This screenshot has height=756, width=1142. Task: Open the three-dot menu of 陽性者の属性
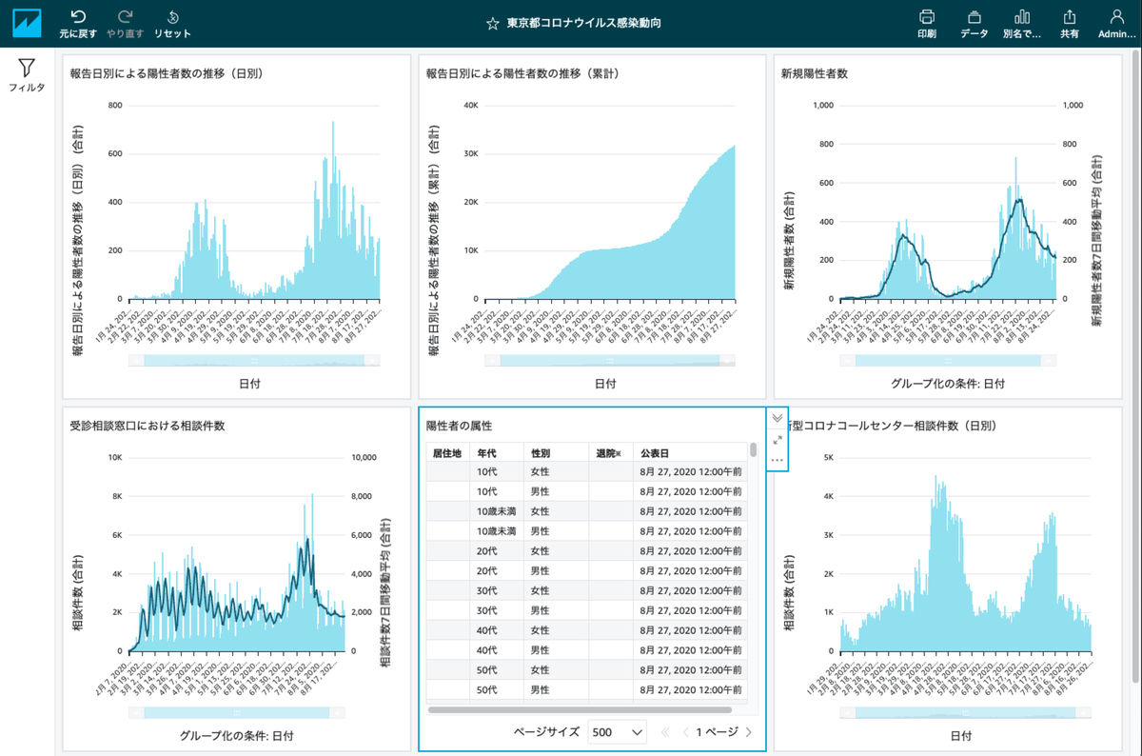point(778,460)
